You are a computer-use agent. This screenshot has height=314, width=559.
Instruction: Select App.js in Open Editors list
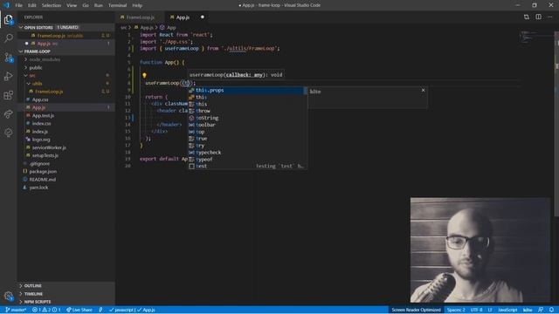pos(66,44)
